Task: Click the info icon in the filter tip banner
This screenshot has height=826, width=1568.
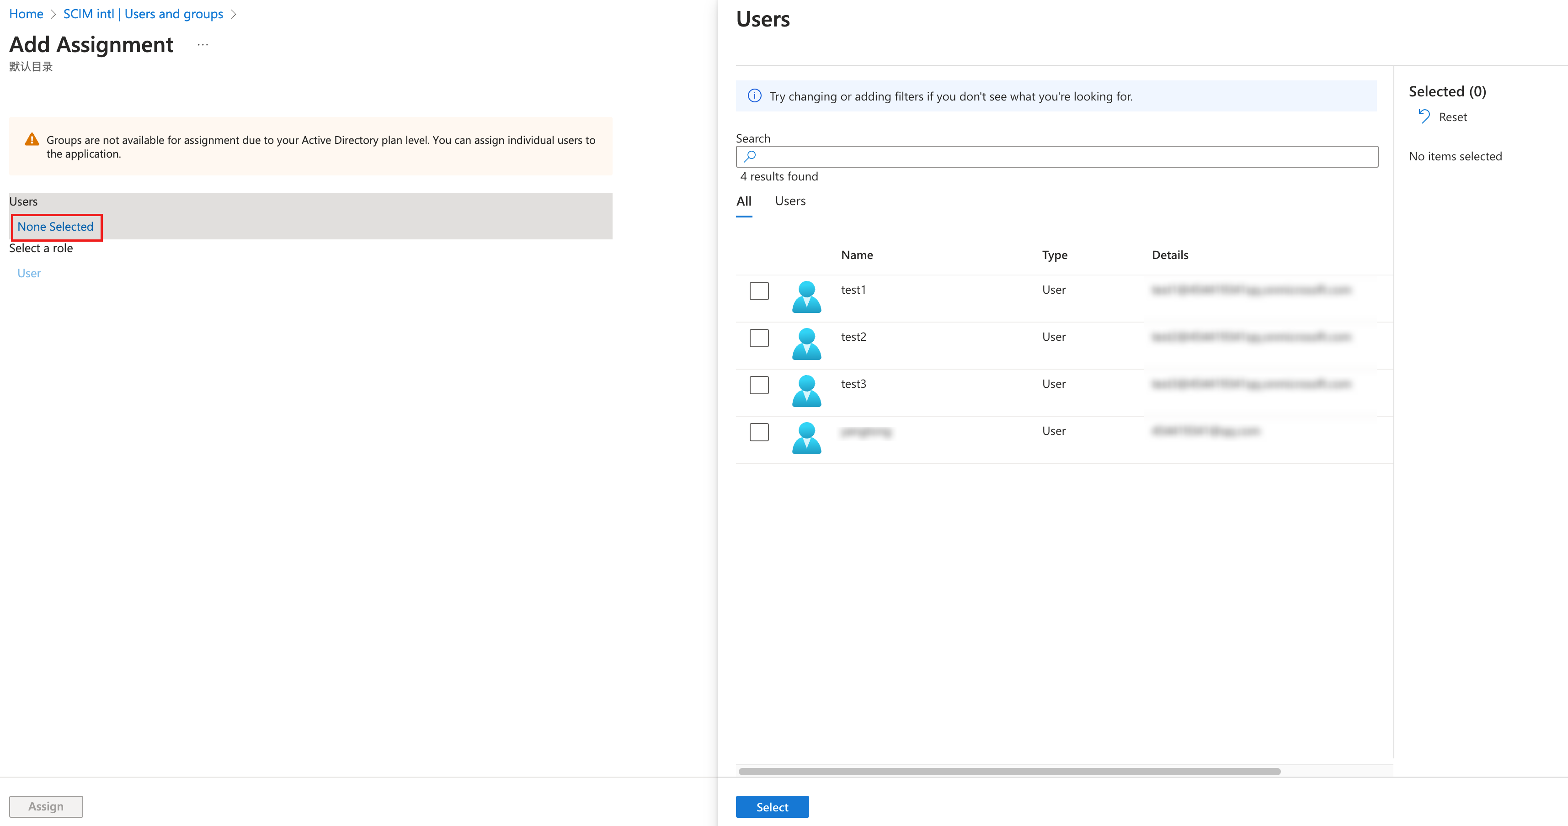Action: click(x=754, y=95)
